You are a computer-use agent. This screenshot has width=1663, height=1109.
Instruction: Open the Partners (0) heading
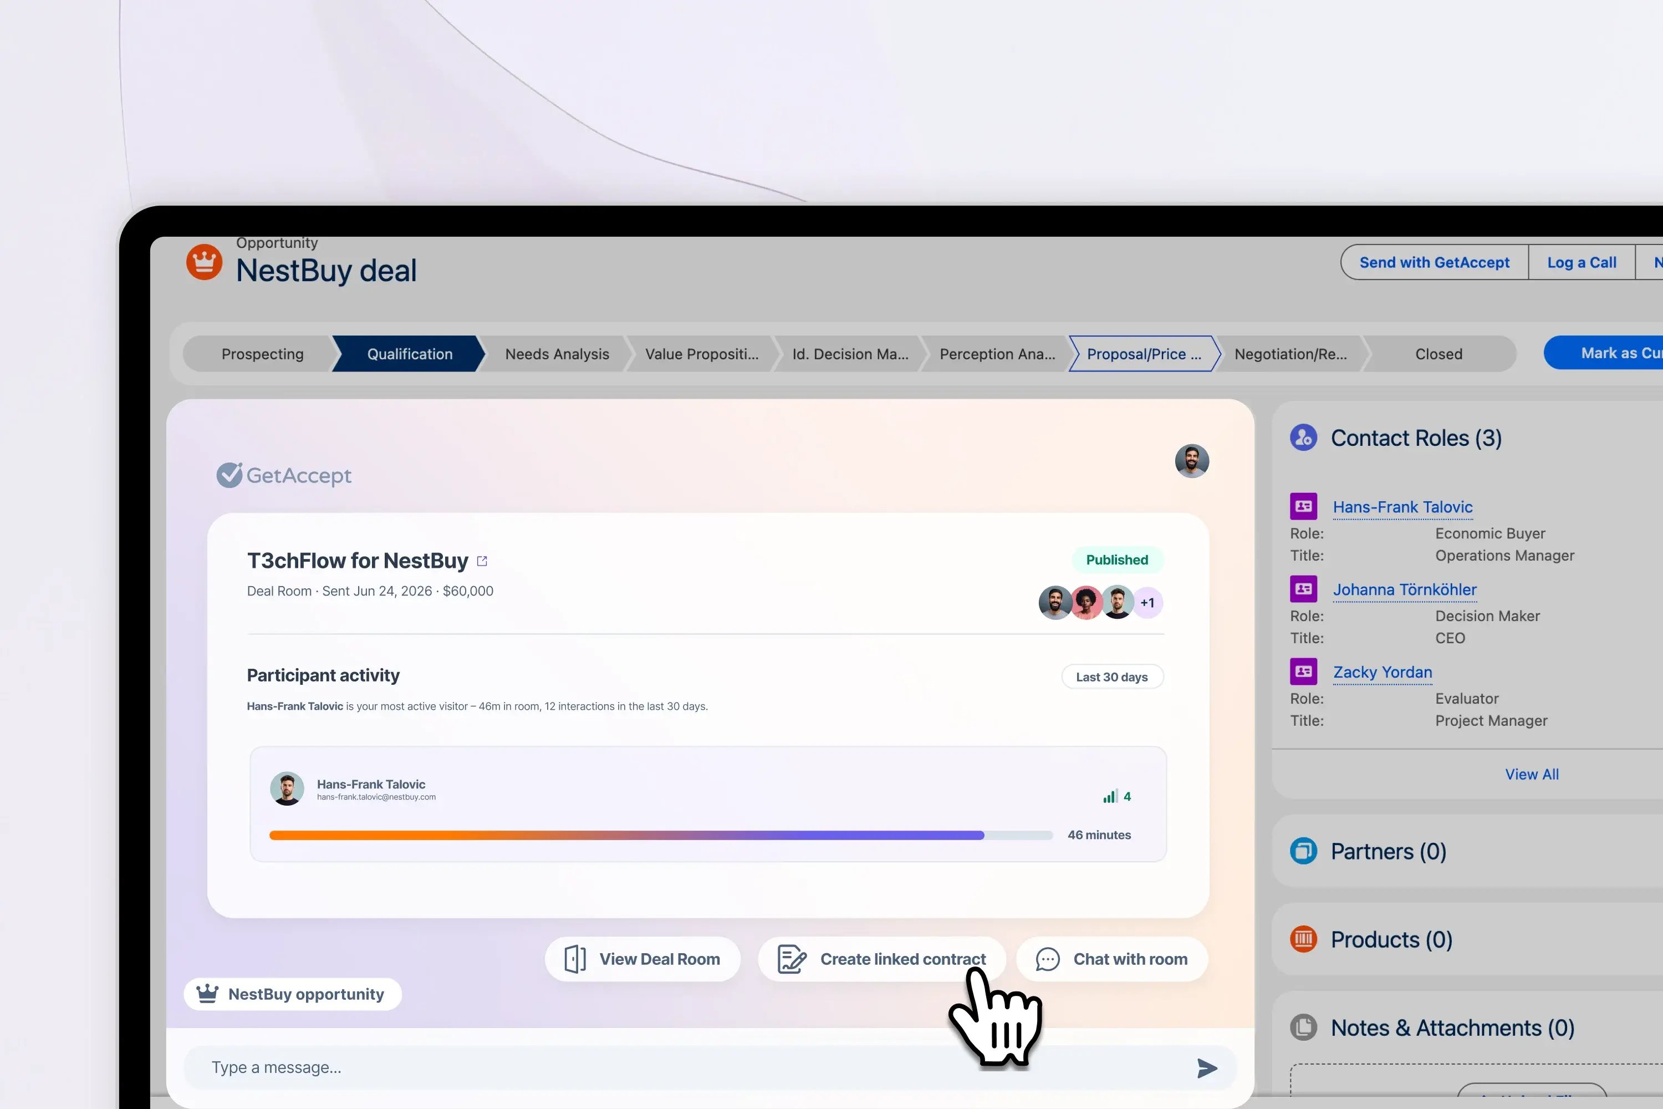[1389, 852]
